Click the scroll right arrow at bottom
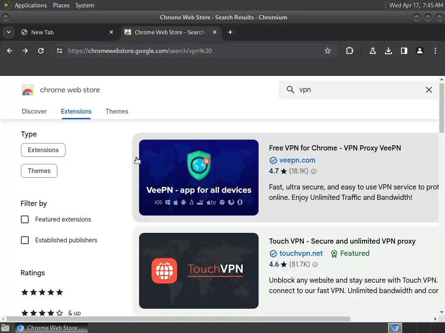Image resolution: width=445 pixels, height=333 pixels. [x=435, y=319]
